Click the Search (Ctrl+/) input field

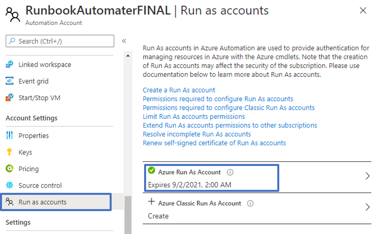(60, 41)
